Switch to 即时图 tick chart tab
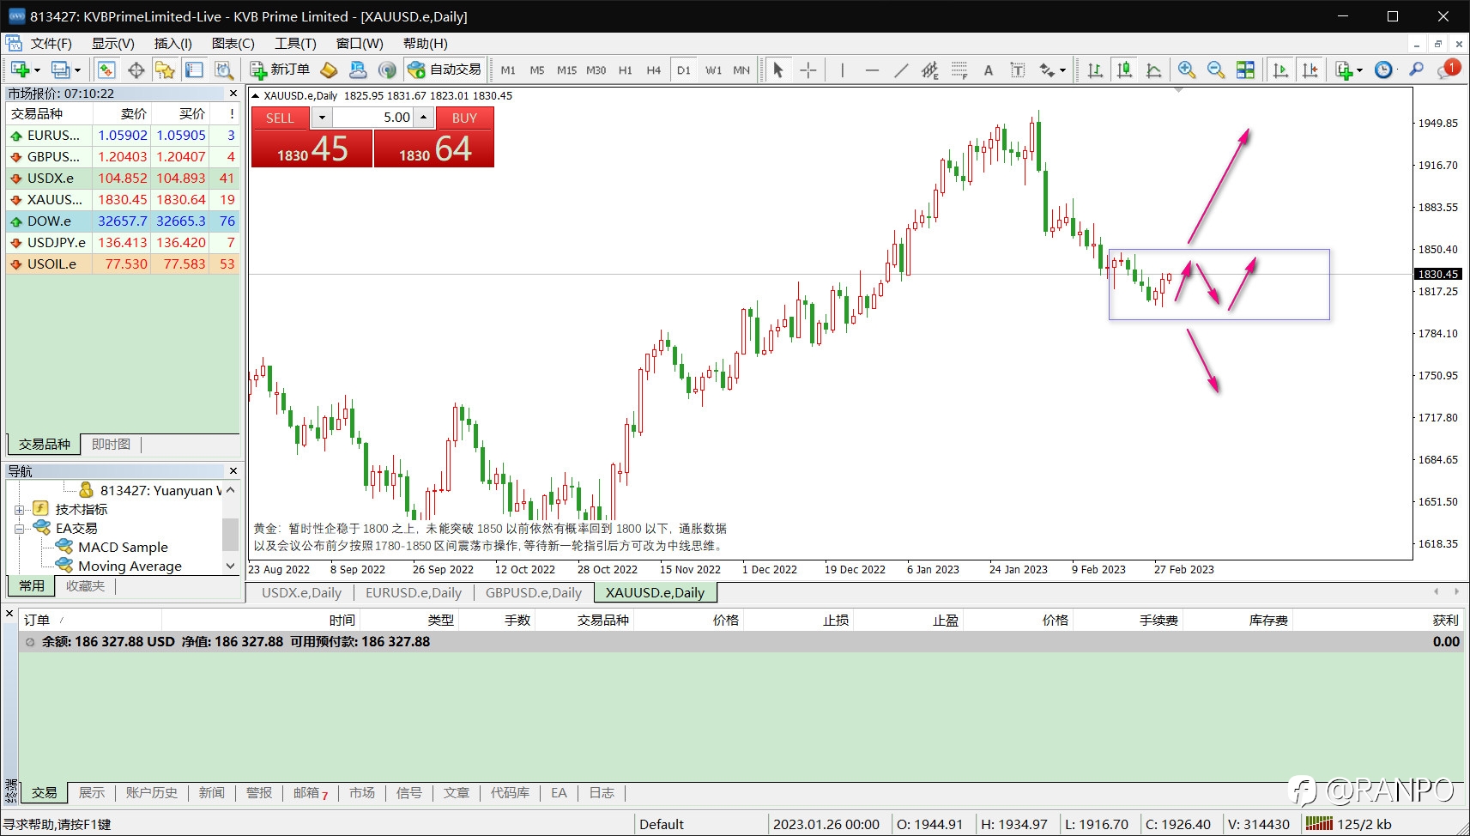The height and width of the screenshot is (836, 1470). click(x=111, y=444)
